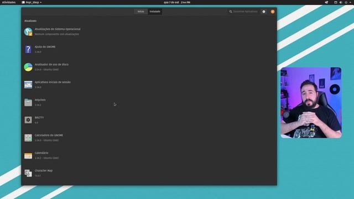This screenshot has width=354, height=199.
Task: Select 'Aplicativos iniciais de sessão' title
Action: click(x=53, y=82)
